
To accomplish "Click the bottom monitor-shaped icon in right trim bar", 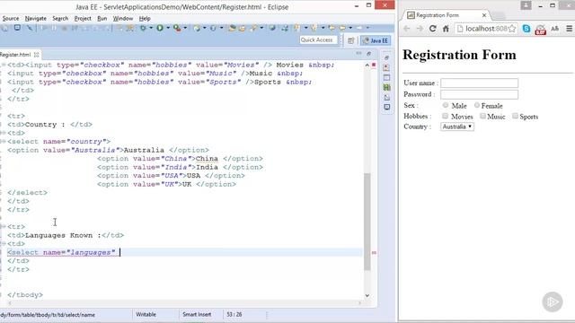I will point(386,108).
